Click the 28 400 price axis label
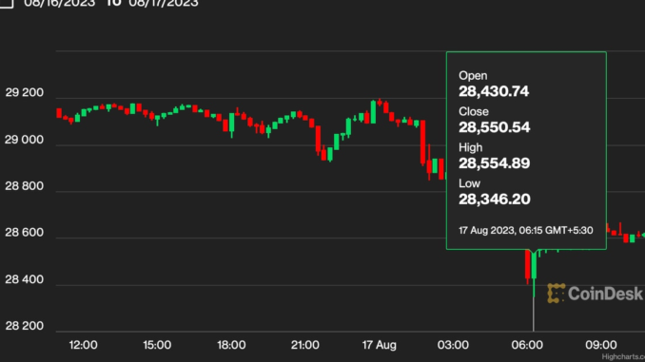This screenshot has height=362, width=645. [25, 279]
